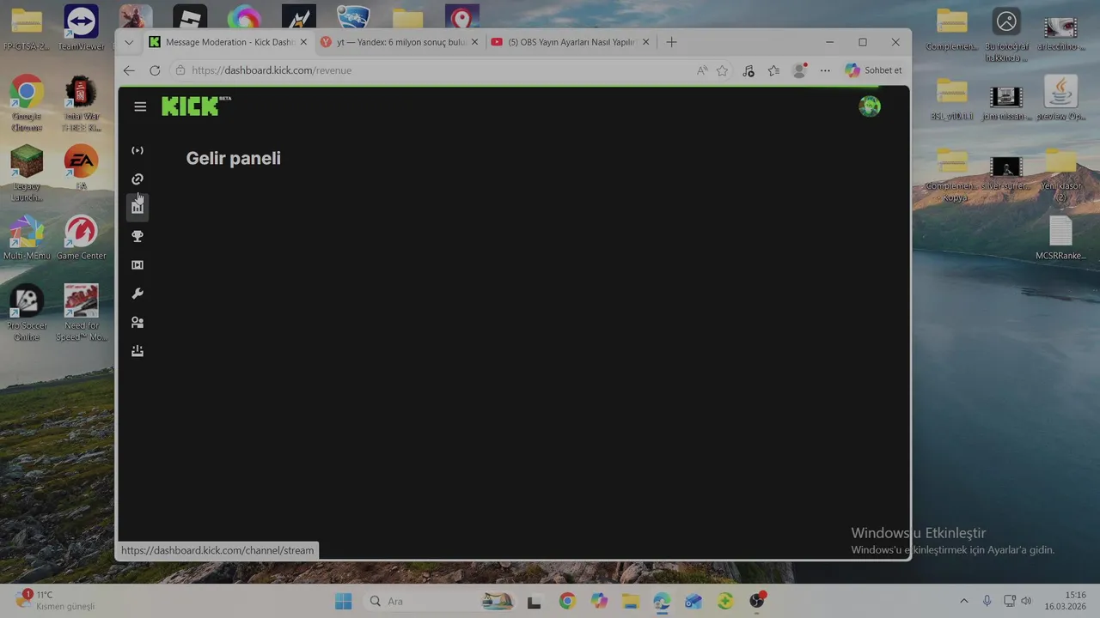Open the chain link sidebar icon
The height and width of the screenshot is (618, 1100).
pyautogui.click(x=137, y=179)
